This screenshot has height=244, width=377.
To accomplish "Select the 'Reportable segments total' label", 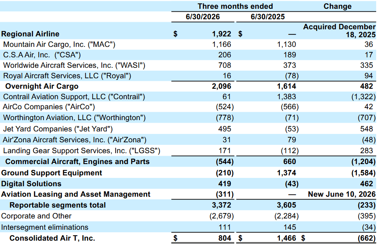I will coord(57,205).
